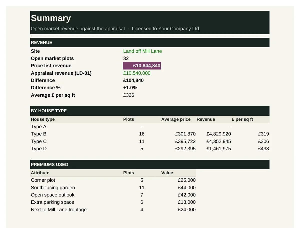Image resolution: width=300 pixels, height=234 pixels.
Task: Click the Average price column header
Action: 176,119
